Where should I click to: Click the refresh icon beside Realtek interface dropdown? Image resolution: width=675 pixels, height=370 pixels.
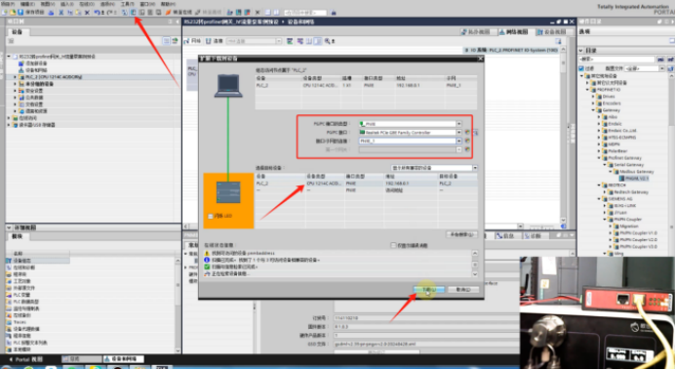pyautogui.click(x=467, y=132)
